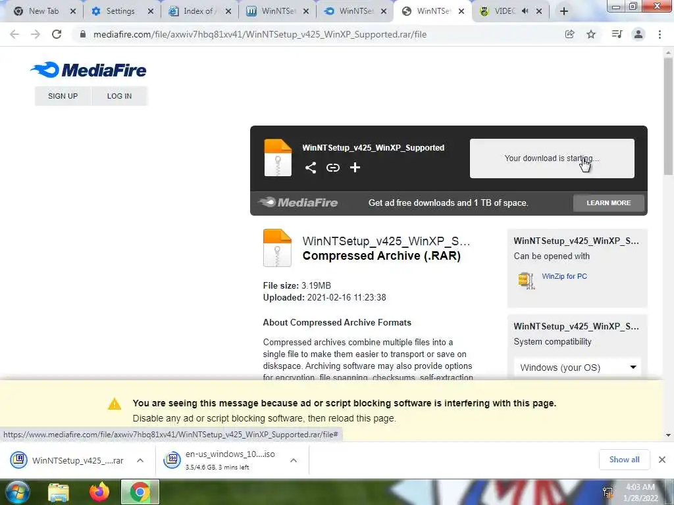
Task: Switch to the VIDEO tab
Action: click(505, 11)
